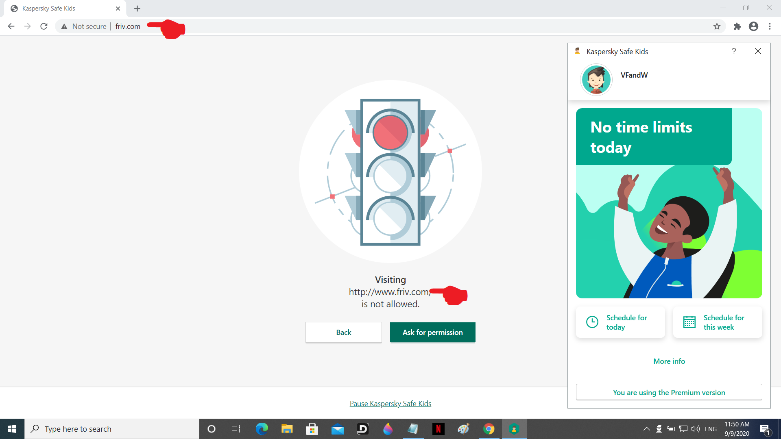
Task: Click the You are using Premium version button
Action: coord(669,392)
